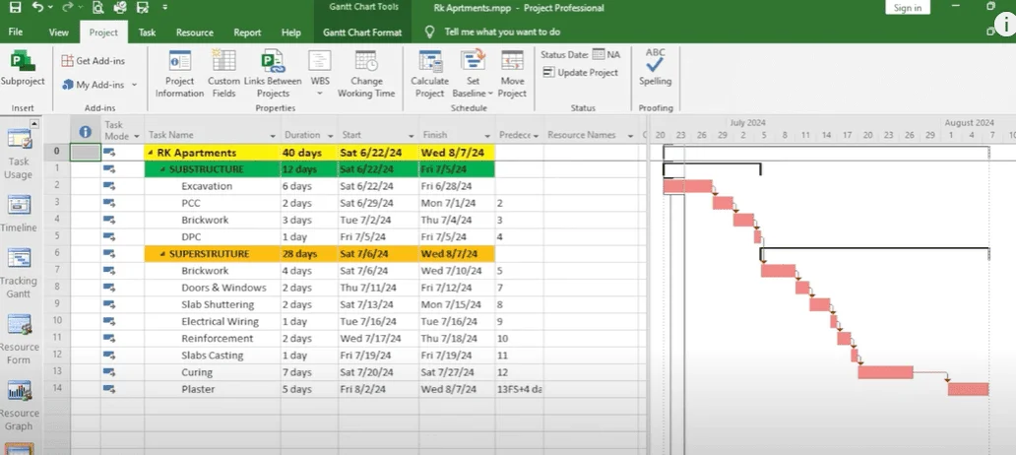Click Calculate Project
Screen dimensions: 1016x455
coord(429,74)
